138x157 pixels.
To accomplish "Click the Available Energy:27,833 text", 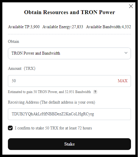I will pyautogui.click(x=63, y=27).
